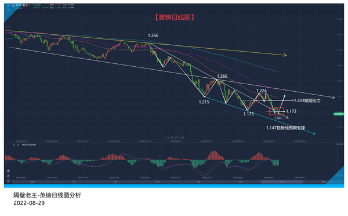The height and width of the screenshot is (216, 348).
Task: Click the fourth round chart control button
Action: (182, 138)
